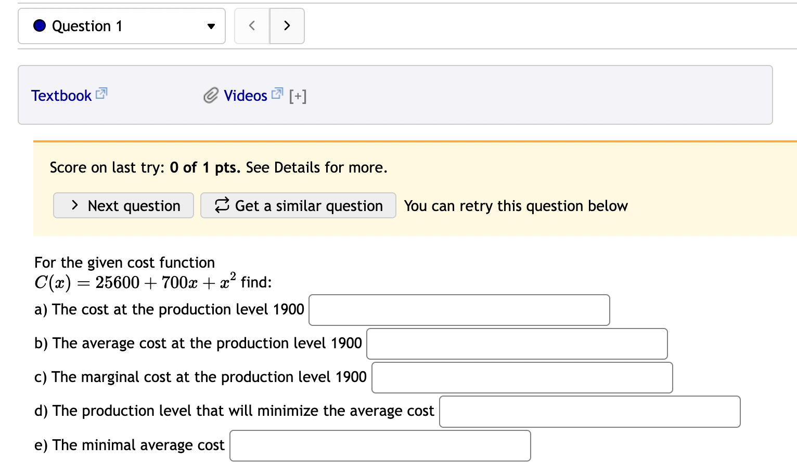Open the Textbook link
The height and width of the screenshot is (473, 797).
click(61, 96)
